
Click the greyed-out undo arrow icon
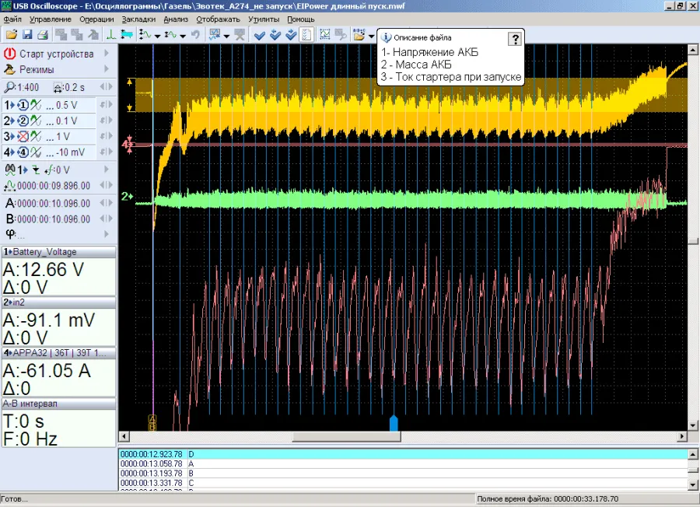(195, 35)
